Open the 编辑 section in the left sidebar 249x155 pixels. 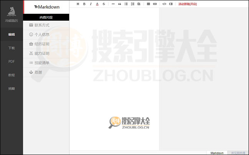click(x=12, y=34)
